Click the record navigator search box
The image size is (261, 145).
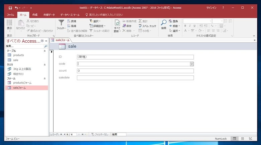(x=119, y=134)
